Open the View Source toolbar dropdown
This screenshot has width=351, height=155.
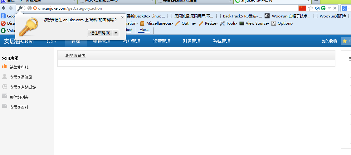(x=254, y=23)
